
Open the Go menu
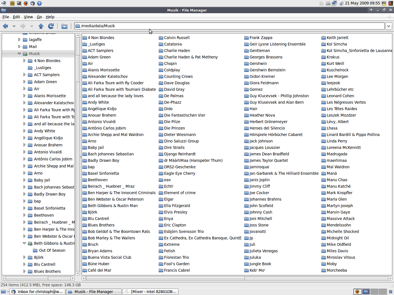39,17
